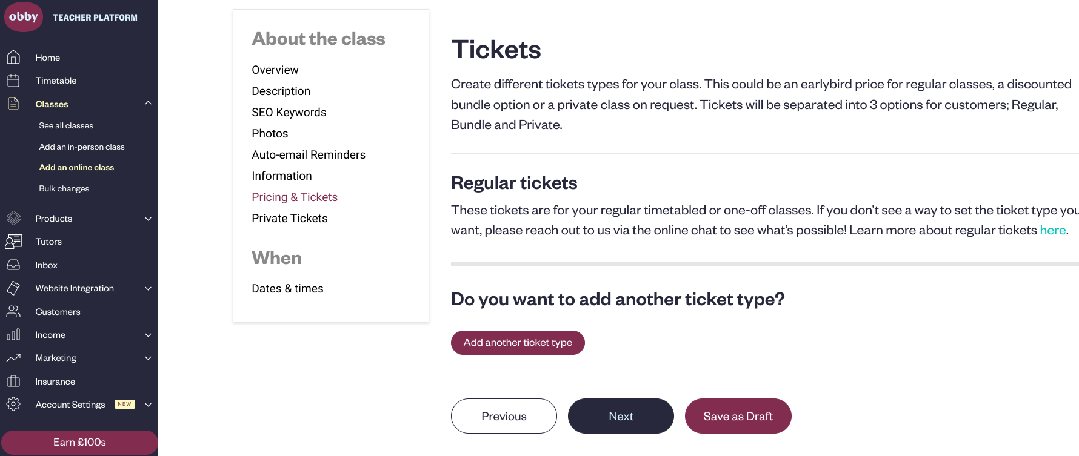Click the Save as Draft button
Screen dimensions: 1079x456
click(738, 416)
